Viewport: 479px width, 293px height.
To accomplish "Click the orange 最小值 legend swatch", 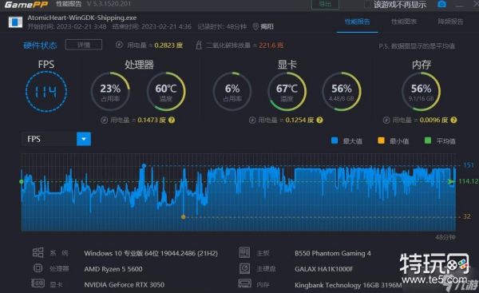I will [381, 141].
